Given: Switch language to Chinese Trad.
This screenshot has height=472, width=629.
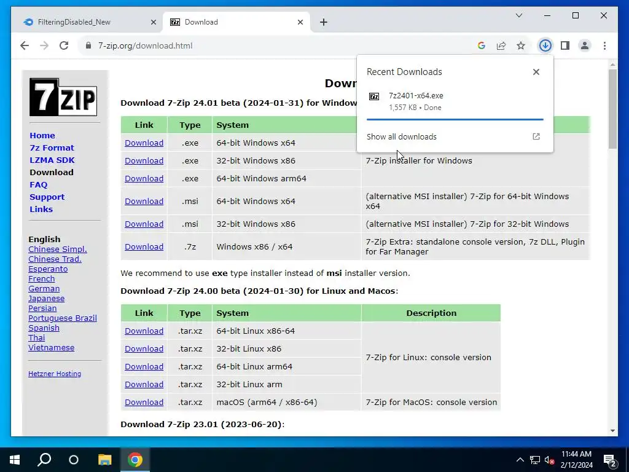Looking at the screenshot, I should 55,259.
